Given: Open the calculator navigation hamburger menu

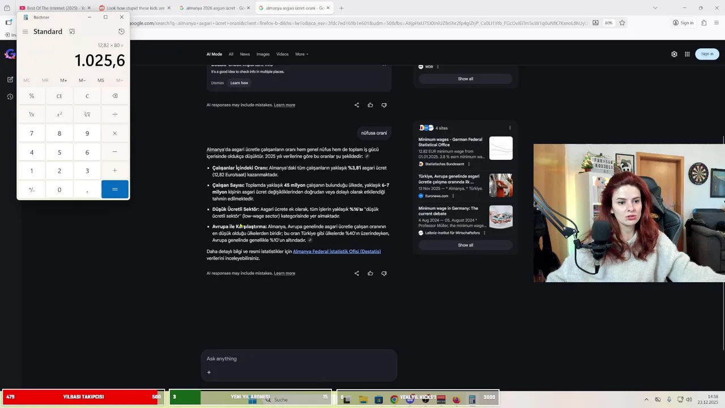Looking at the screenshot, I should pos(25,32).
